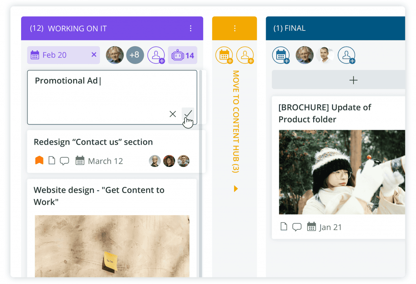
Task: Cancel the Promotional Ad entry with the X
Action: coord(173,114)
